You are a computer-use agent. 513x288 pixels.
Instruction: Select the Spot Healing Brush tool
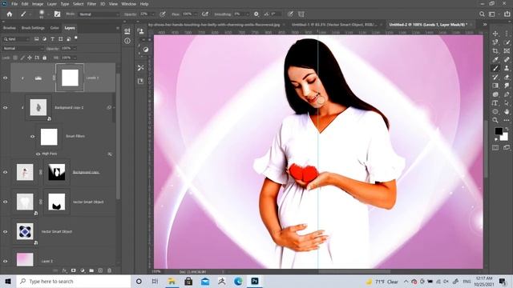click(x=507, y=59)
